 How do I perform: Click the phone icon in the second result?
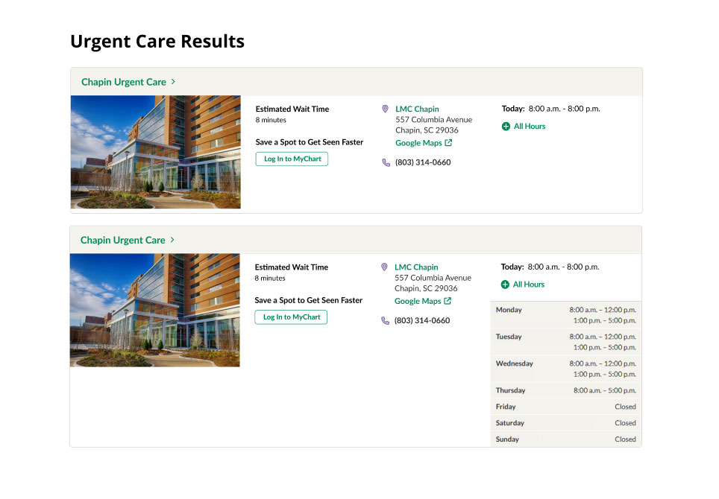point(383,320)
